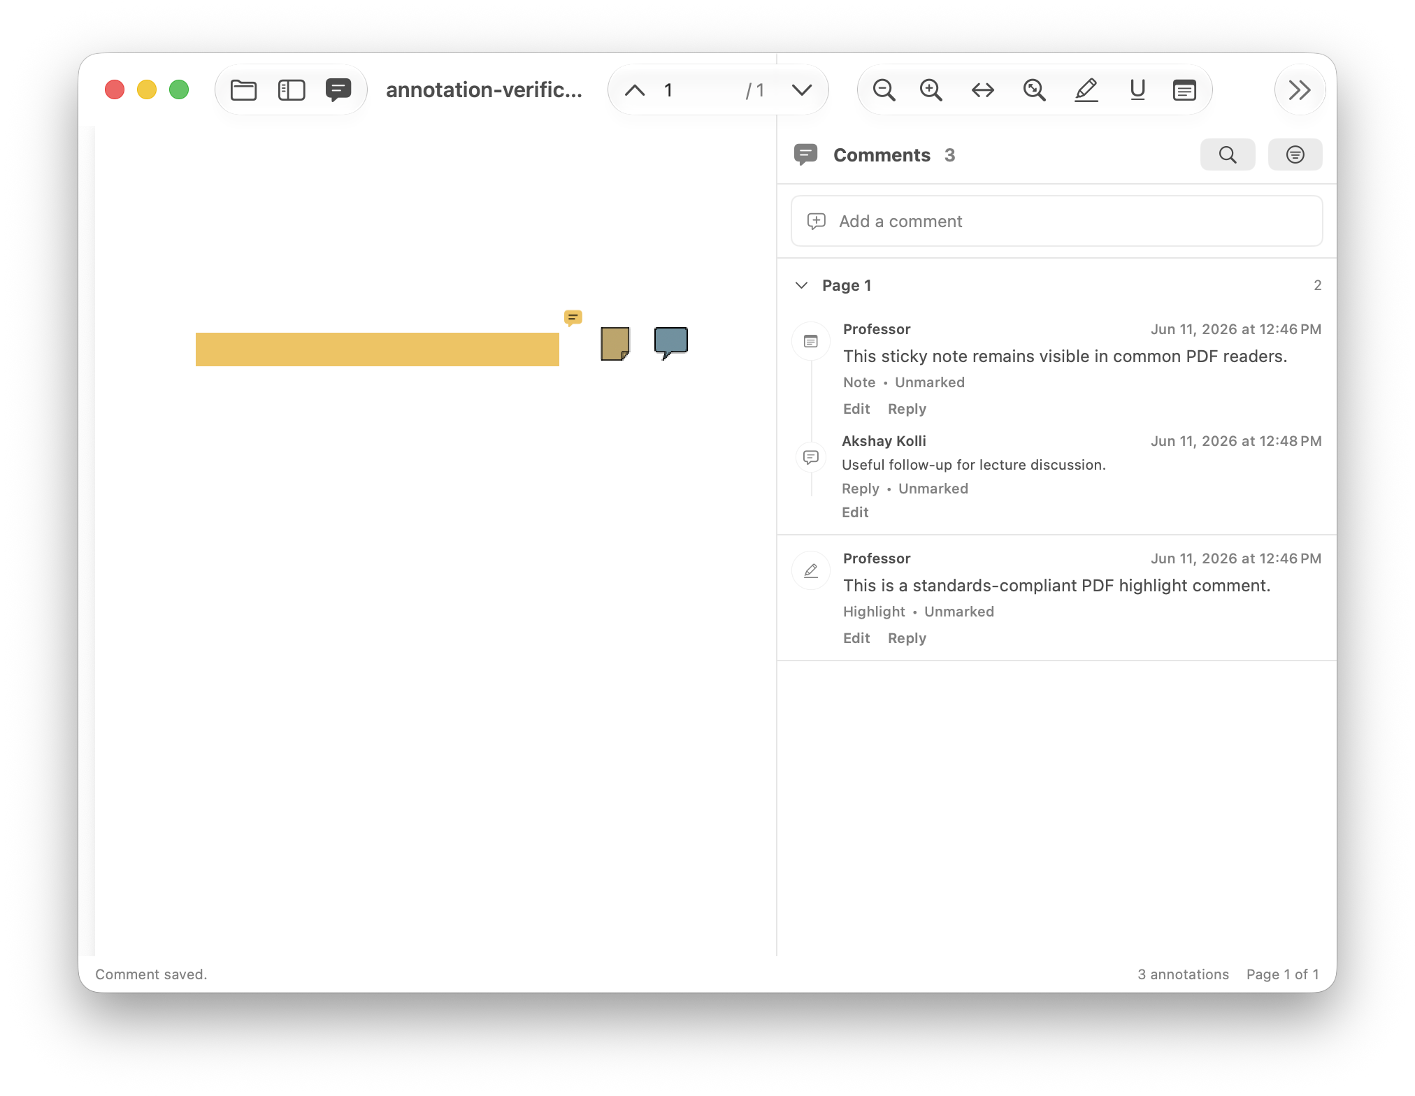The height and width of the screenshot is (1096, 1415).
Task: Close the window with red button
Action: (115, 90)
